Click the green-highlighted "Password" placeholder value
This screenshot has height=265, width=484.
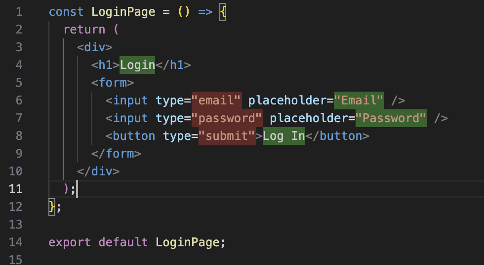click(391, 118)
